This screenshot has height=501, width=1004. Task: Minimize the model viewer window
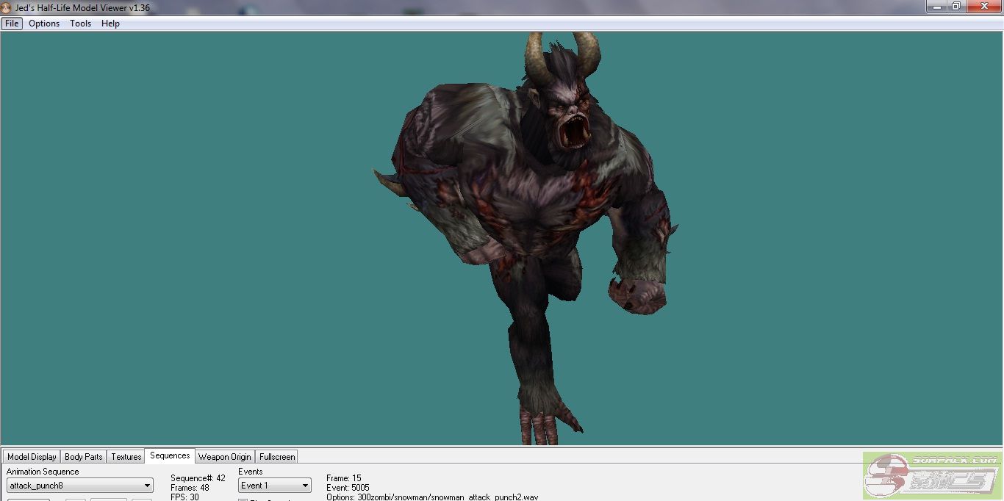point(936,7)
